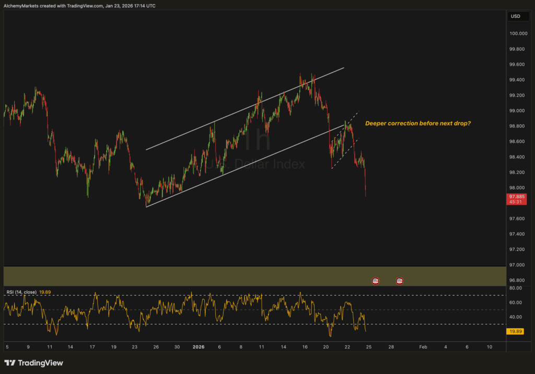The height and width of the screenshot is (374, 535).
Task: Click the olive support zone rectangle
Action: [x=209, y=276]
